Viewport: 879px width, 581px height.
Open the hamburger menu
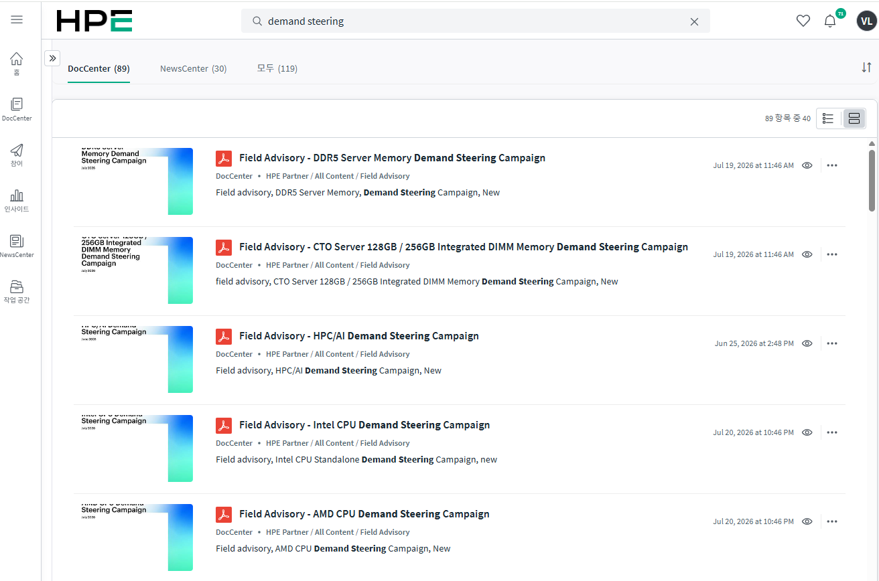17,19
